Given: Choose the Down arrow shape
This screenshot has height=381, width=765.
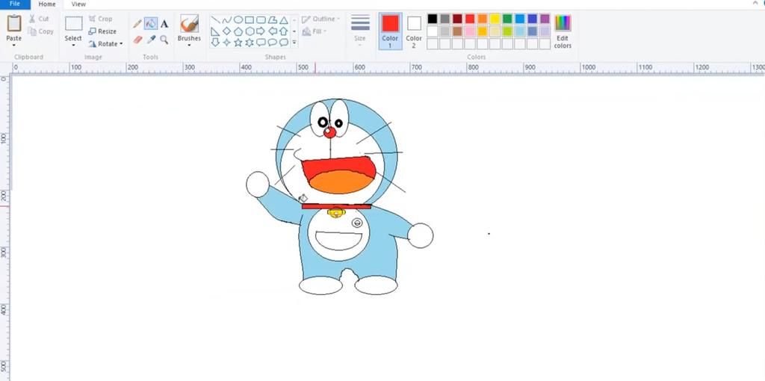Looking at the screenshot, I should click(215, 43).
